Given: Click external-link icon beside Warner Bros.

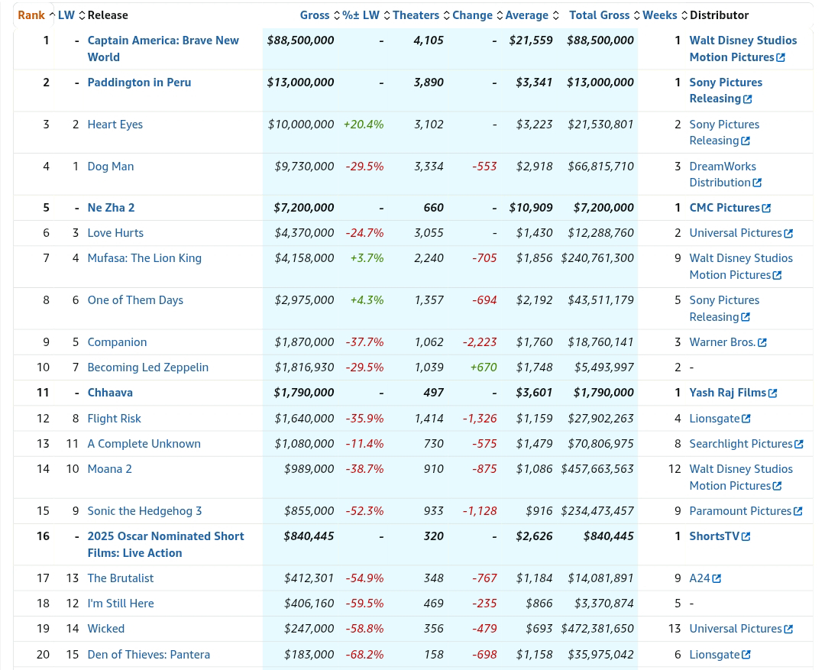Looking at the screenshot, I should pyautogui.click(x=762, y=342).
